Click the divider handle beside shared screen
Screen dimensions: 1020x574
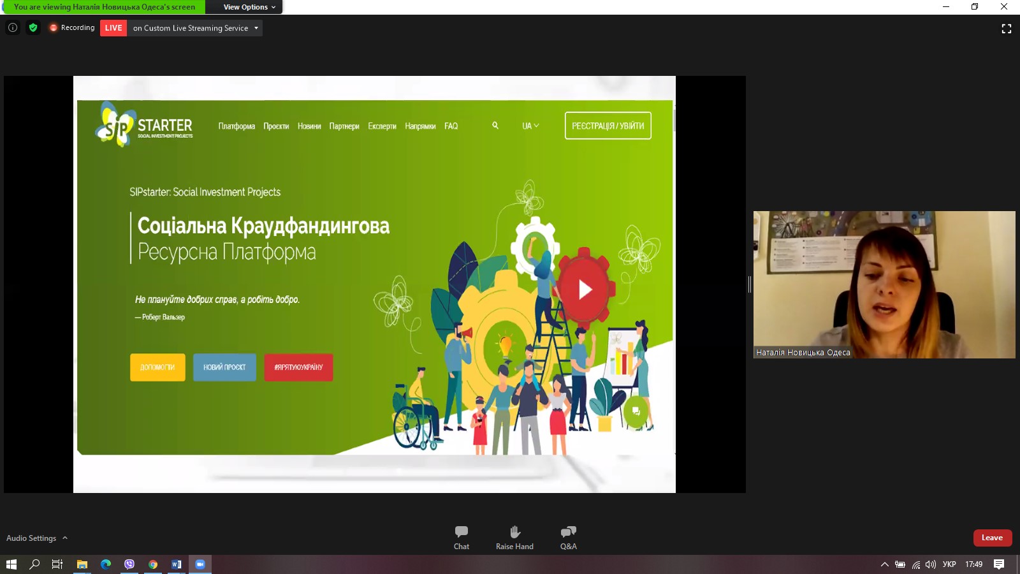[750, 284]
